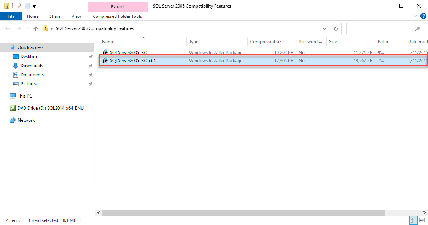Refresh the folder view
This screenshot has height=225, width=428.
click(x=336, y=28)
